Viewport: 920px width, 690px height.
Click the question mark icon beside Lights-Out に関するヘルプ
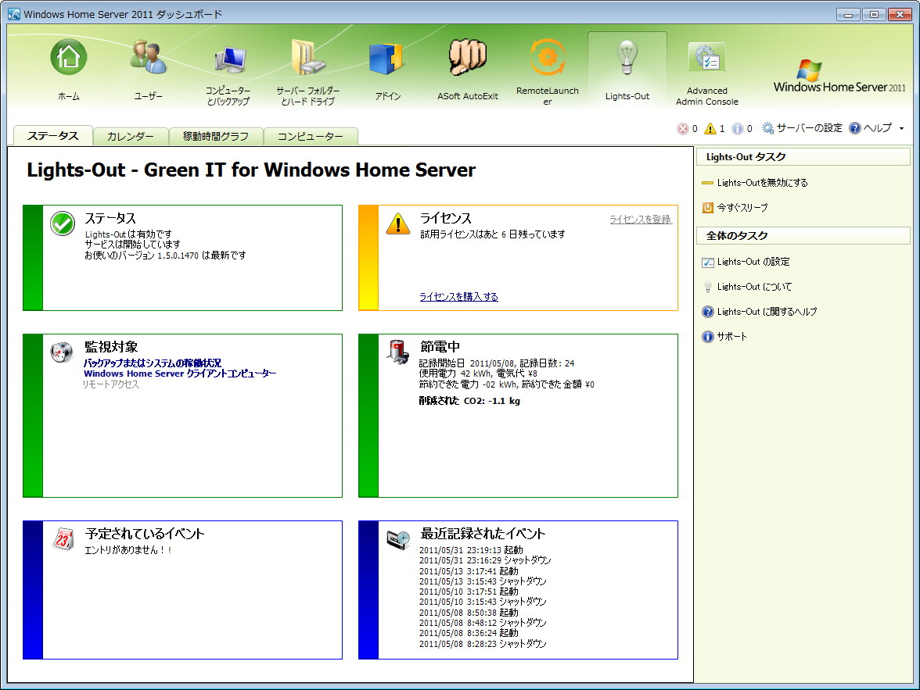click(707, 312)
